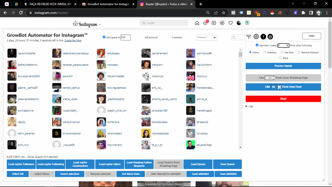Open the pinned Google Drive tab
This screenshot has width=332, height=187.
click(x=16, y=4)
